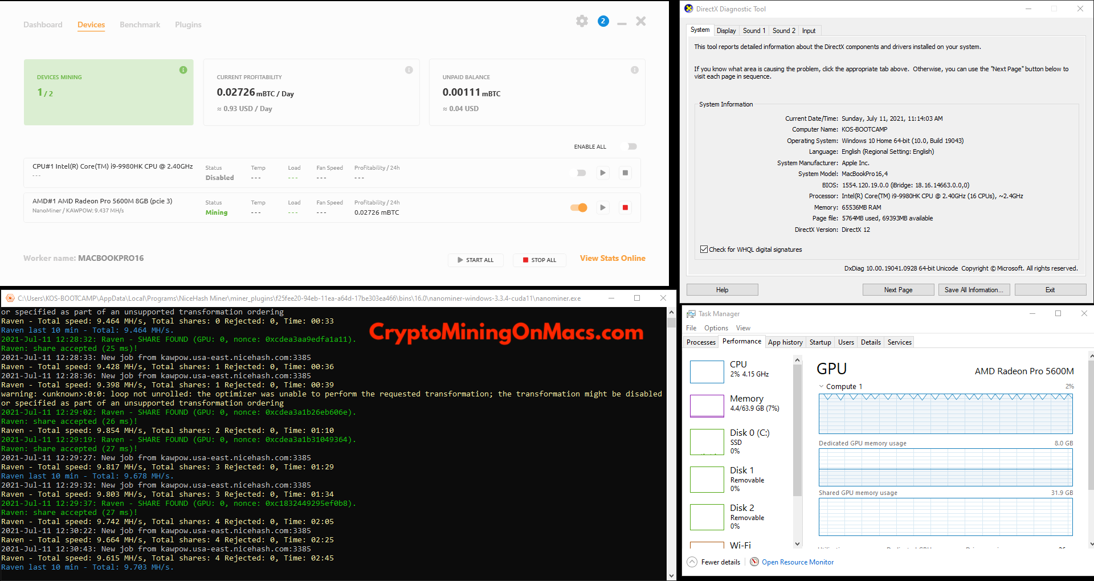The width and height of the screenshot is (1094, 581).
Task: Click Dedicated GPU memory usage graph
Action: coord(945,467)
